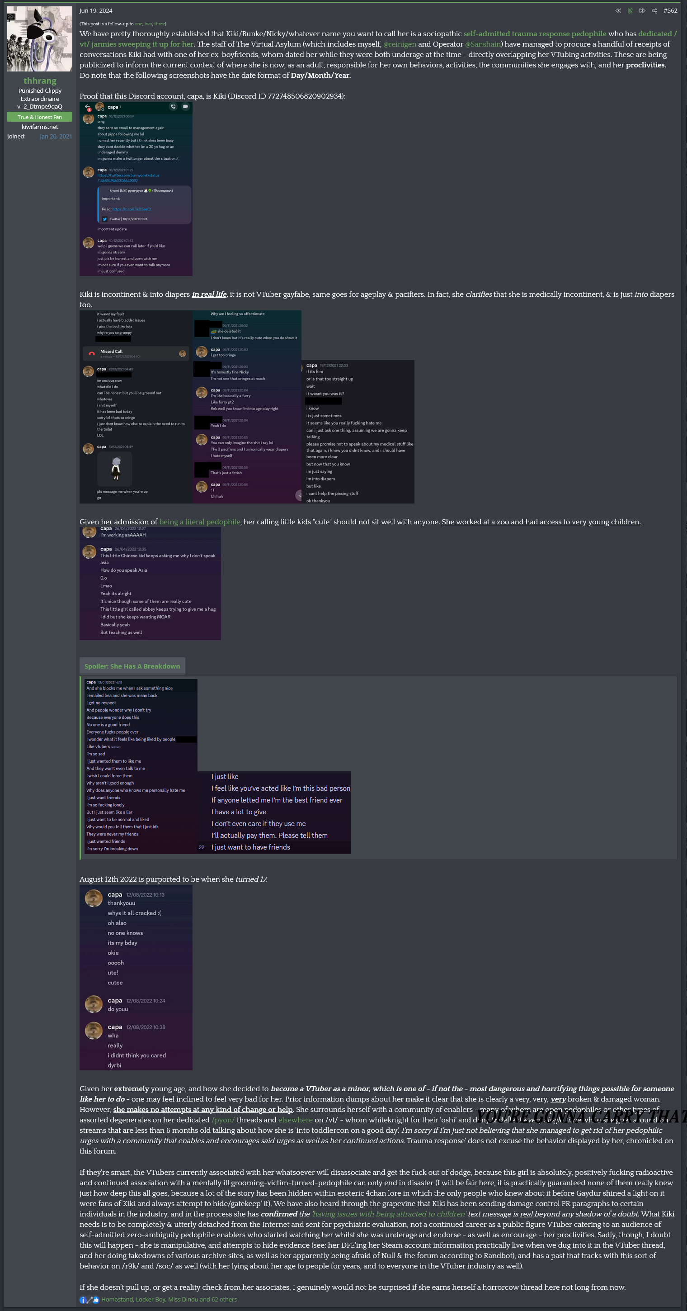
Task: Open the share post icon
Action: coord(654,11)
